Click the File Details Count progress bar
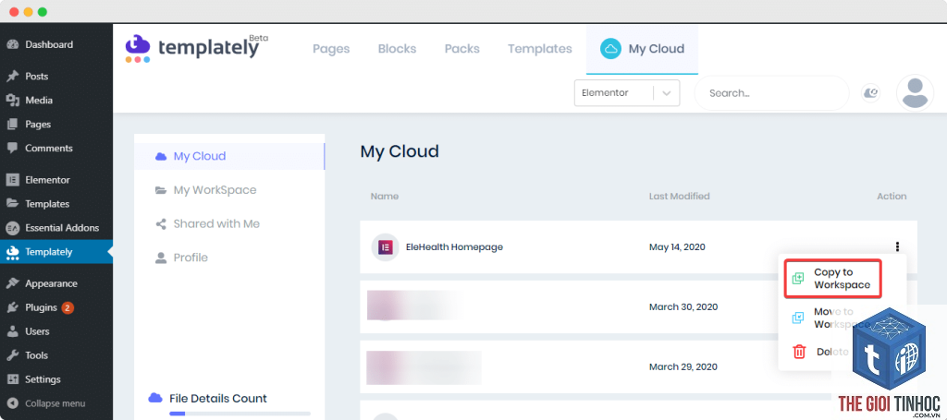 tap(240, 414)
